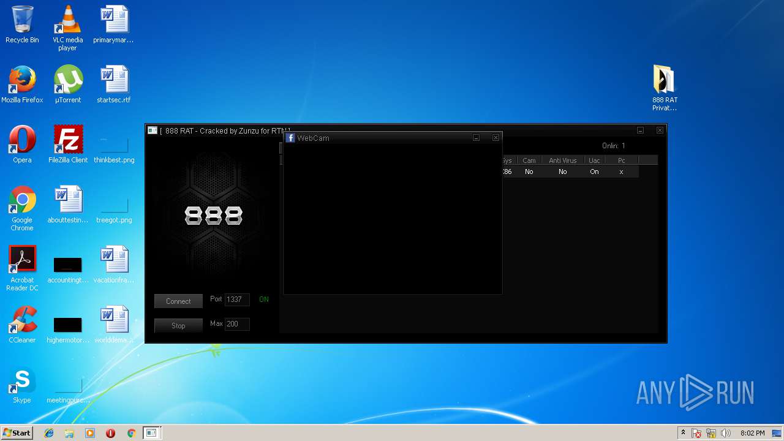Minimize the WebCam window
Screen dimensions: 784x441
tap(476, 138)
